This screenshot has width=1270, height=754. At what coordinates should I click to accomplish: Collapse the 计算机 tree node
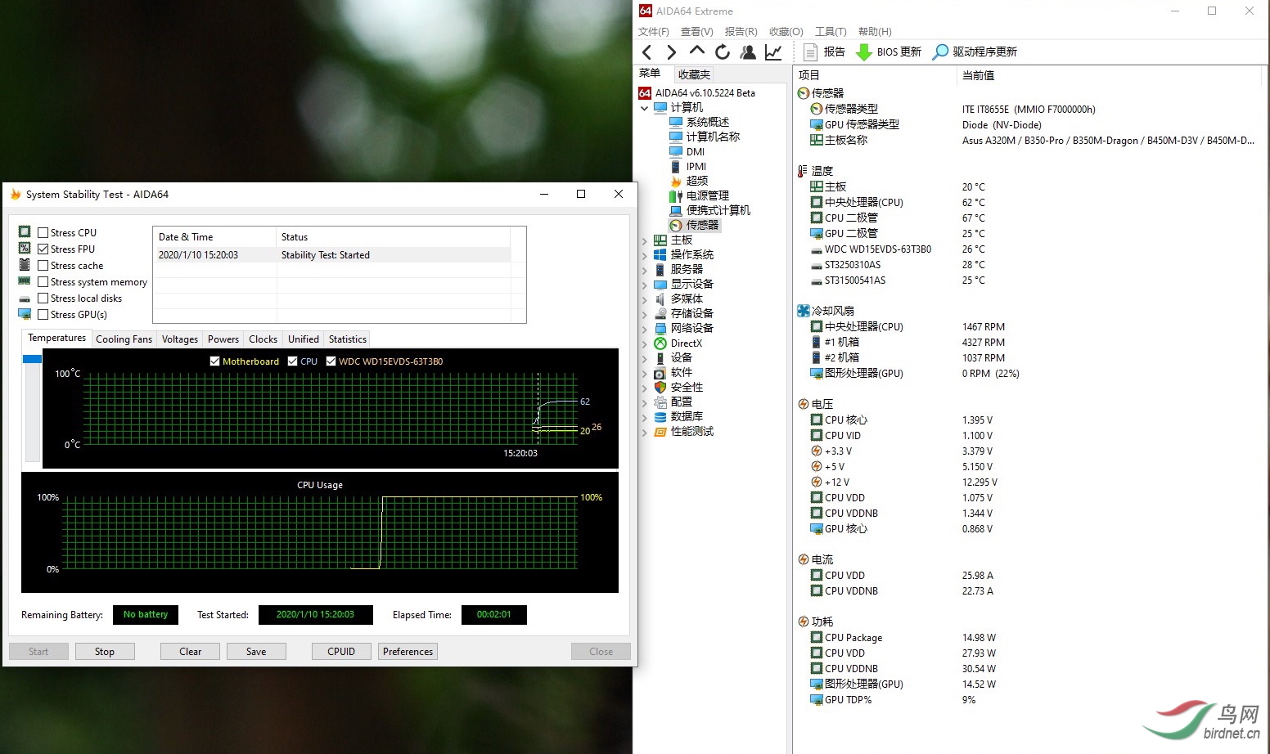pos(645,107)
